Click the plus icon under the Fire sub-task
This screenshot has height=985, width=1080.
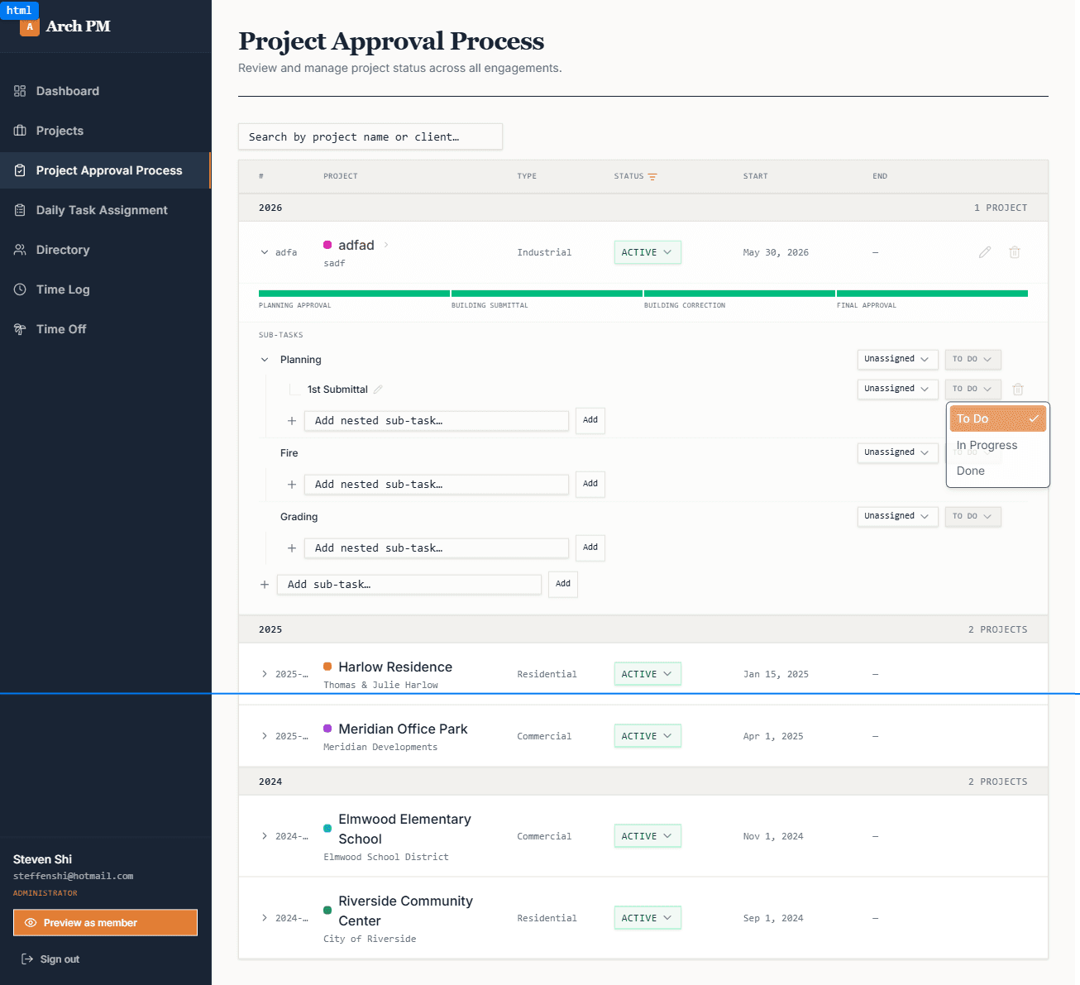click(292, 485)
